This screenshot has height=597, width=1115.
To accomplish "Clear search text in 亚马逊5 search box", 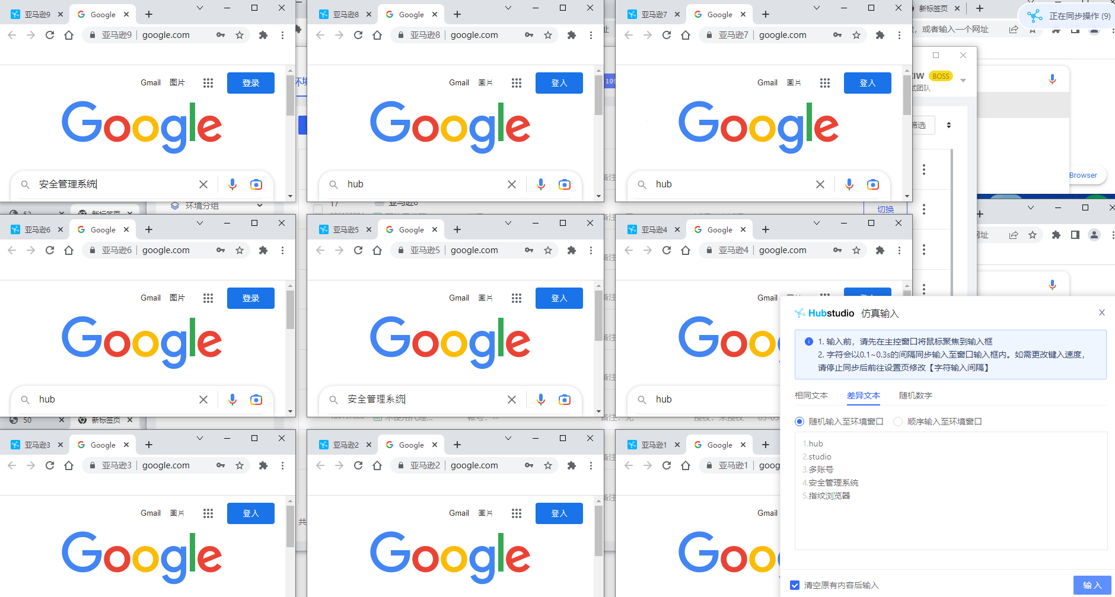I will coord(512,400).
